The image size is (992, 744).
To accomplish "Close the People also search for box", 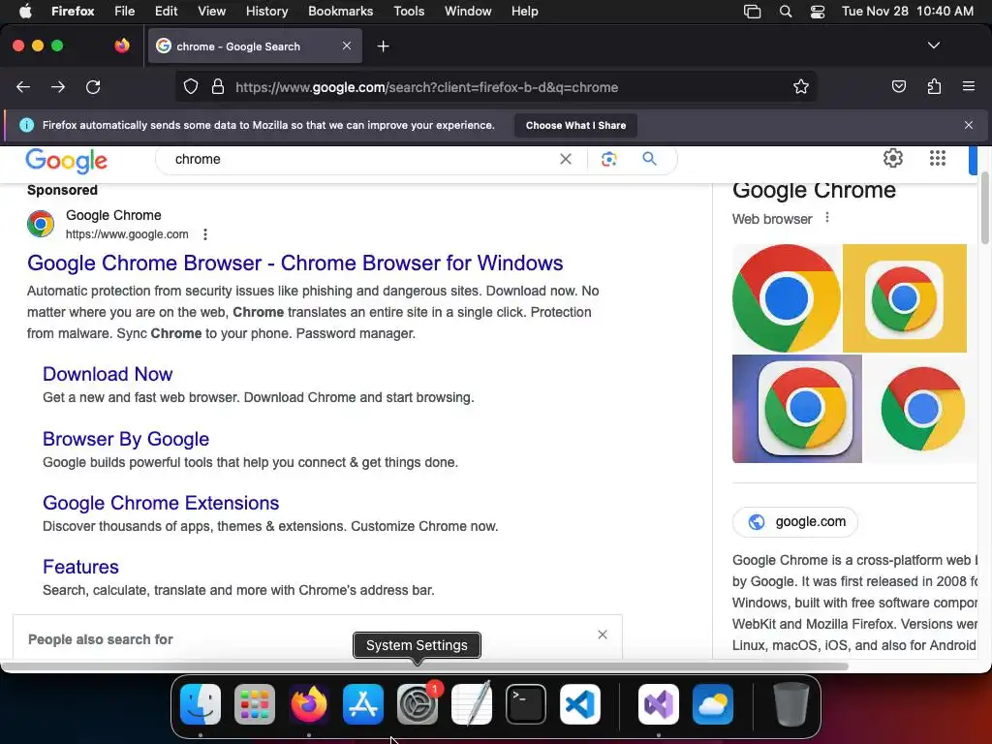I will (603, 635).
